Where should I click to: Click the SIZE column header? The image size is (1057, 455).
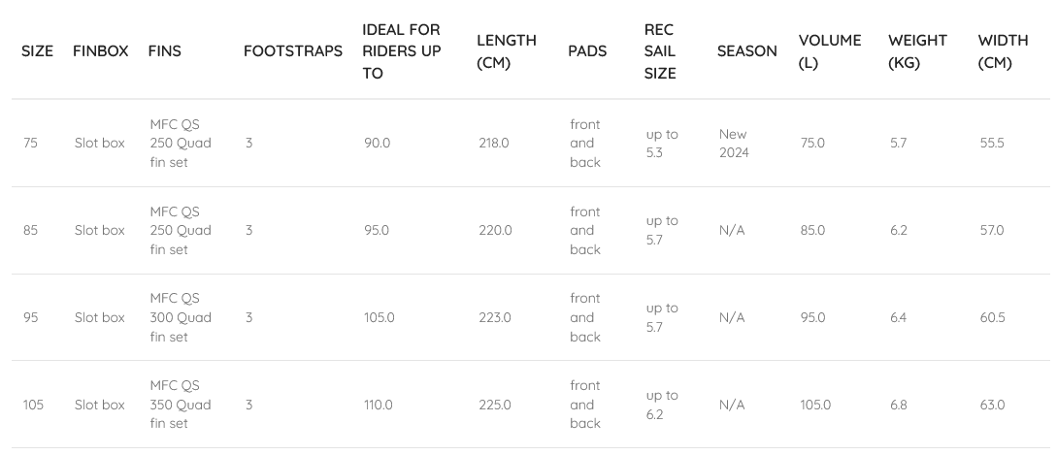[37, 51]
